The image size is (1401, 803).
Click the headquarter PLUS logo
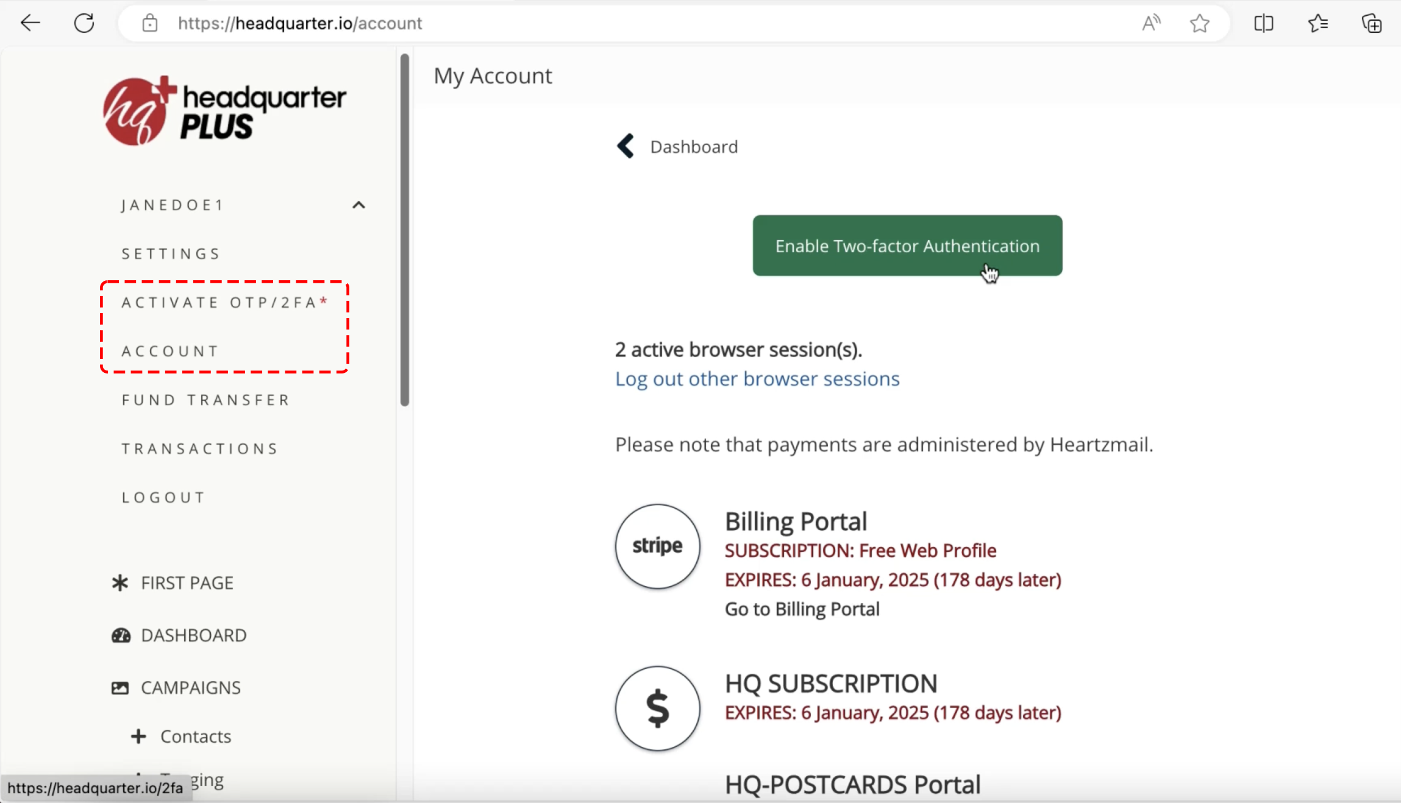[x=224, y=111]
